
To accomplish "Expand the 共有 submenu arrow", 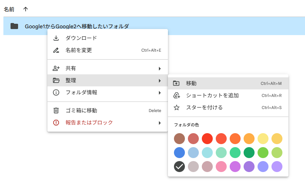I will tap(160, 69).
